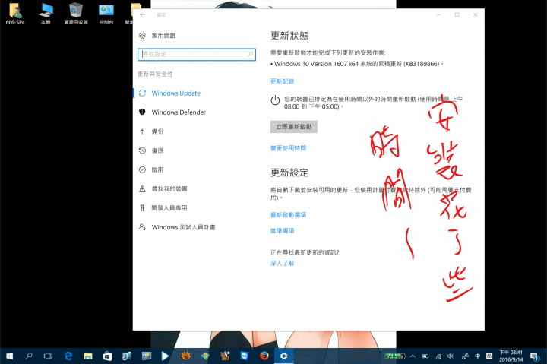Open Task View from taskbar
The height and width of the screenshot is (364, 547).
[x=48, y=356]
